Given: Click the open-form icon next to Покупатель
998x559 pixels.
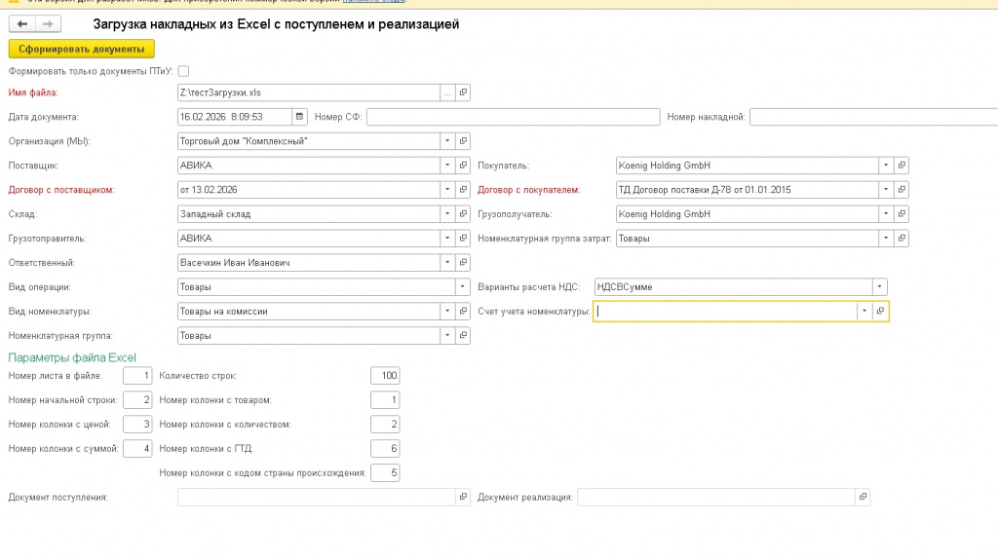Looking at the screenshot, I should (x=902, y=166).
